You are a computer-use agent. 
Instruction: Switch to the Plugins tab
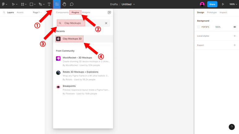[75, 12]
